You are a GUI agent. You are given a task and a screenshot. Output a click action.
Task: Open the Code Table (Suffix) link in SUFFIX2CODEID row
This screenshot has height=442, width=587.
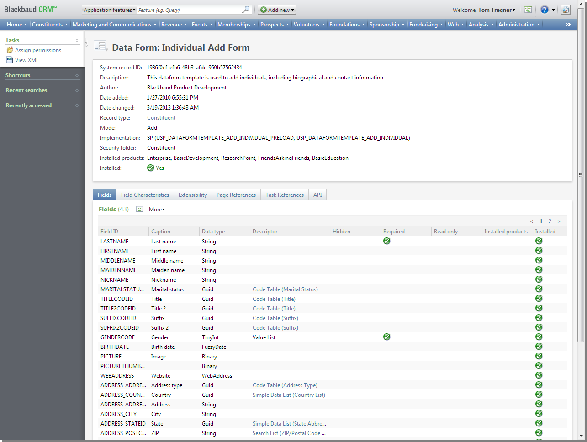275,328
